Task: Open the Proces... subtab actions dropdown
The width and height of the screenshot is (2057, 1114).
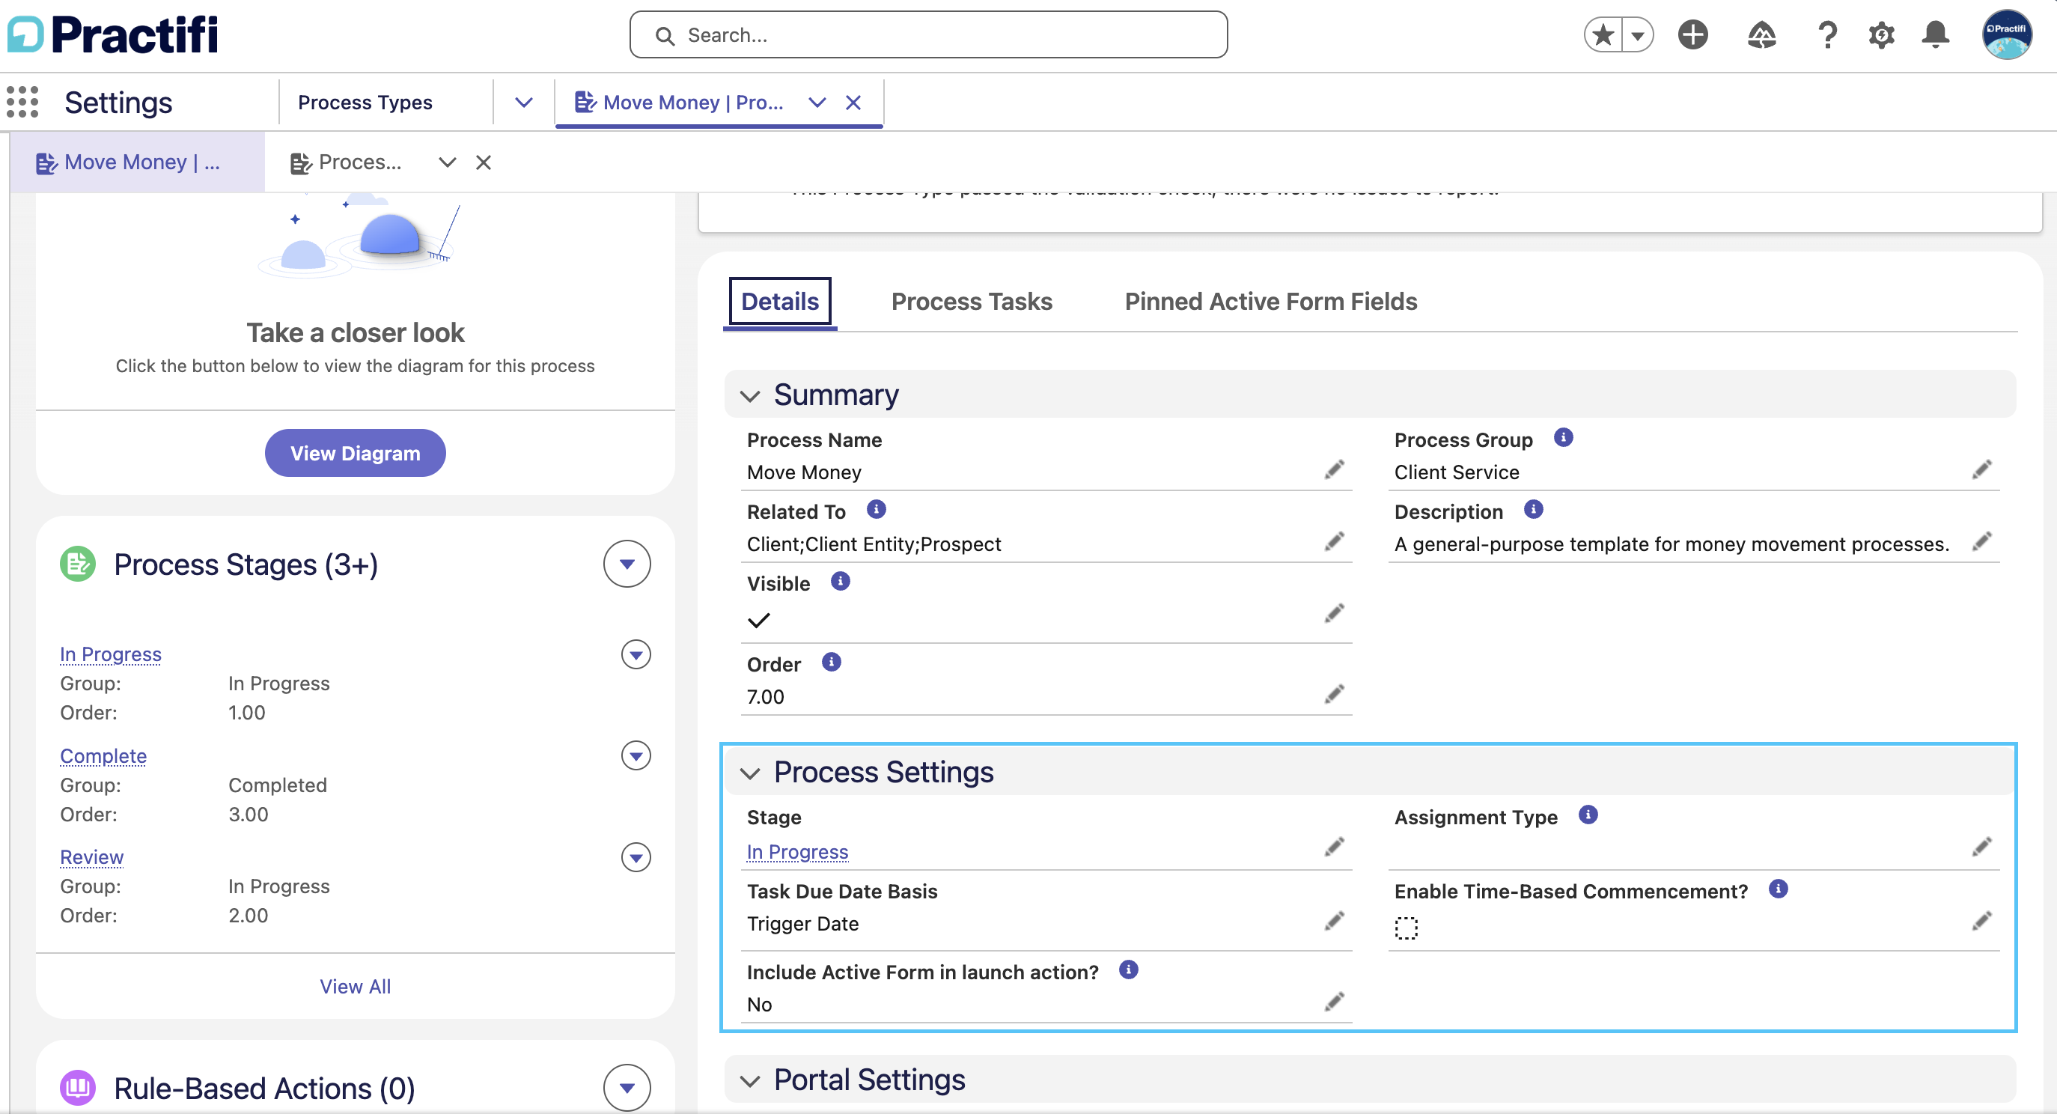Action: pyautogui.click(x=447, y=162)
